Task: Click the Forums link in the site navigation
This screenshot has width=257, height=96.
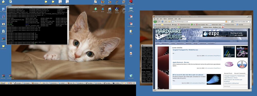Action: coord(168,41)
